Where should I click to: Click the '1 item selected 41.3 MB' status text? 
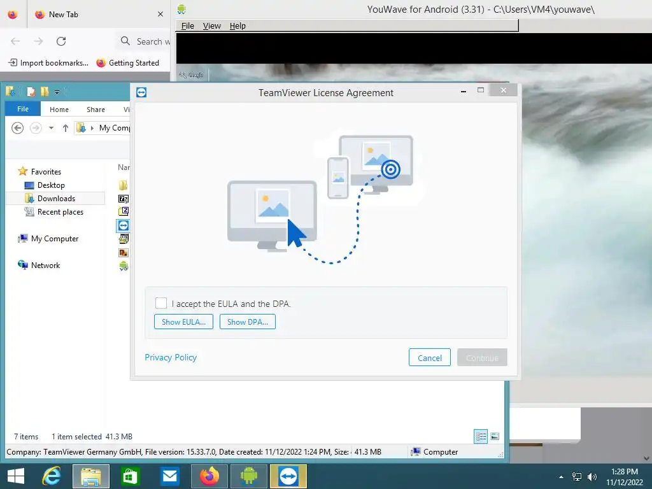tap(92, 437)
